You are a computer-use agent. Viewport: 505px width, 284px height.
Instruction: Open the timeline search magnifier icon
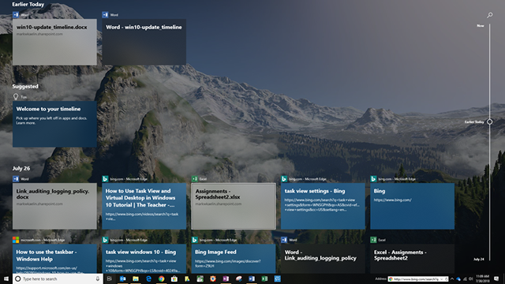[489, 15]
